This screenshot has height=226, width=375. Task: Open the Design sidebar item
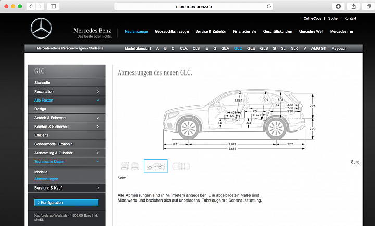pos(67,109)
